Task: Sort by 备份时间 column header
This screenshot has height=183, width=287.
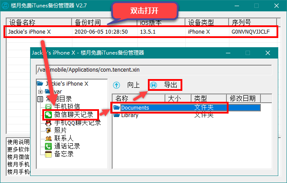Action: (x=104, y=22)
